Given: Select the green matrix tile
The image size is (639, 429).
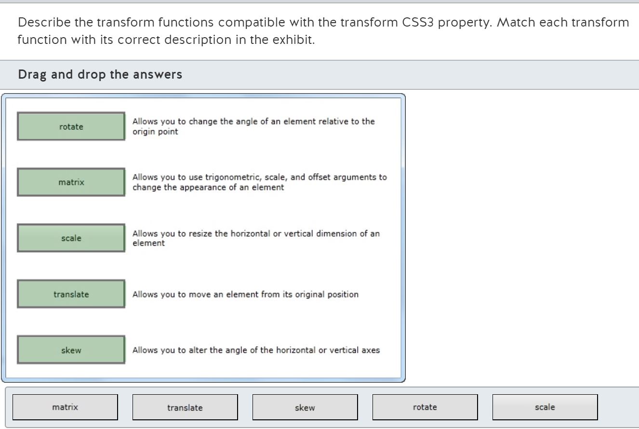Looking at the screenshot, I should (71, 182).
